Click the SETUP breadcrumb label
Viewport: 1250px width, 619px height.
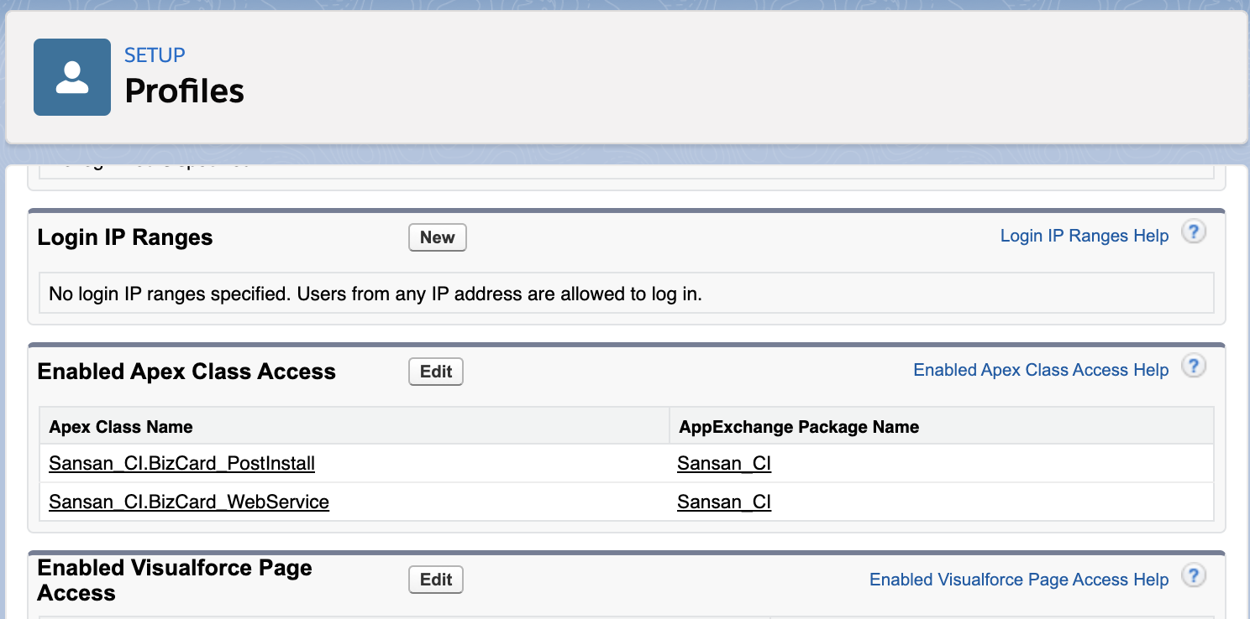[155, 55]
